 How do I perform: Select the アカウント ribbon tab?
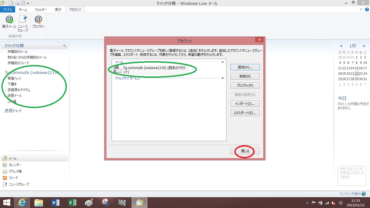(x=75, y=9)
